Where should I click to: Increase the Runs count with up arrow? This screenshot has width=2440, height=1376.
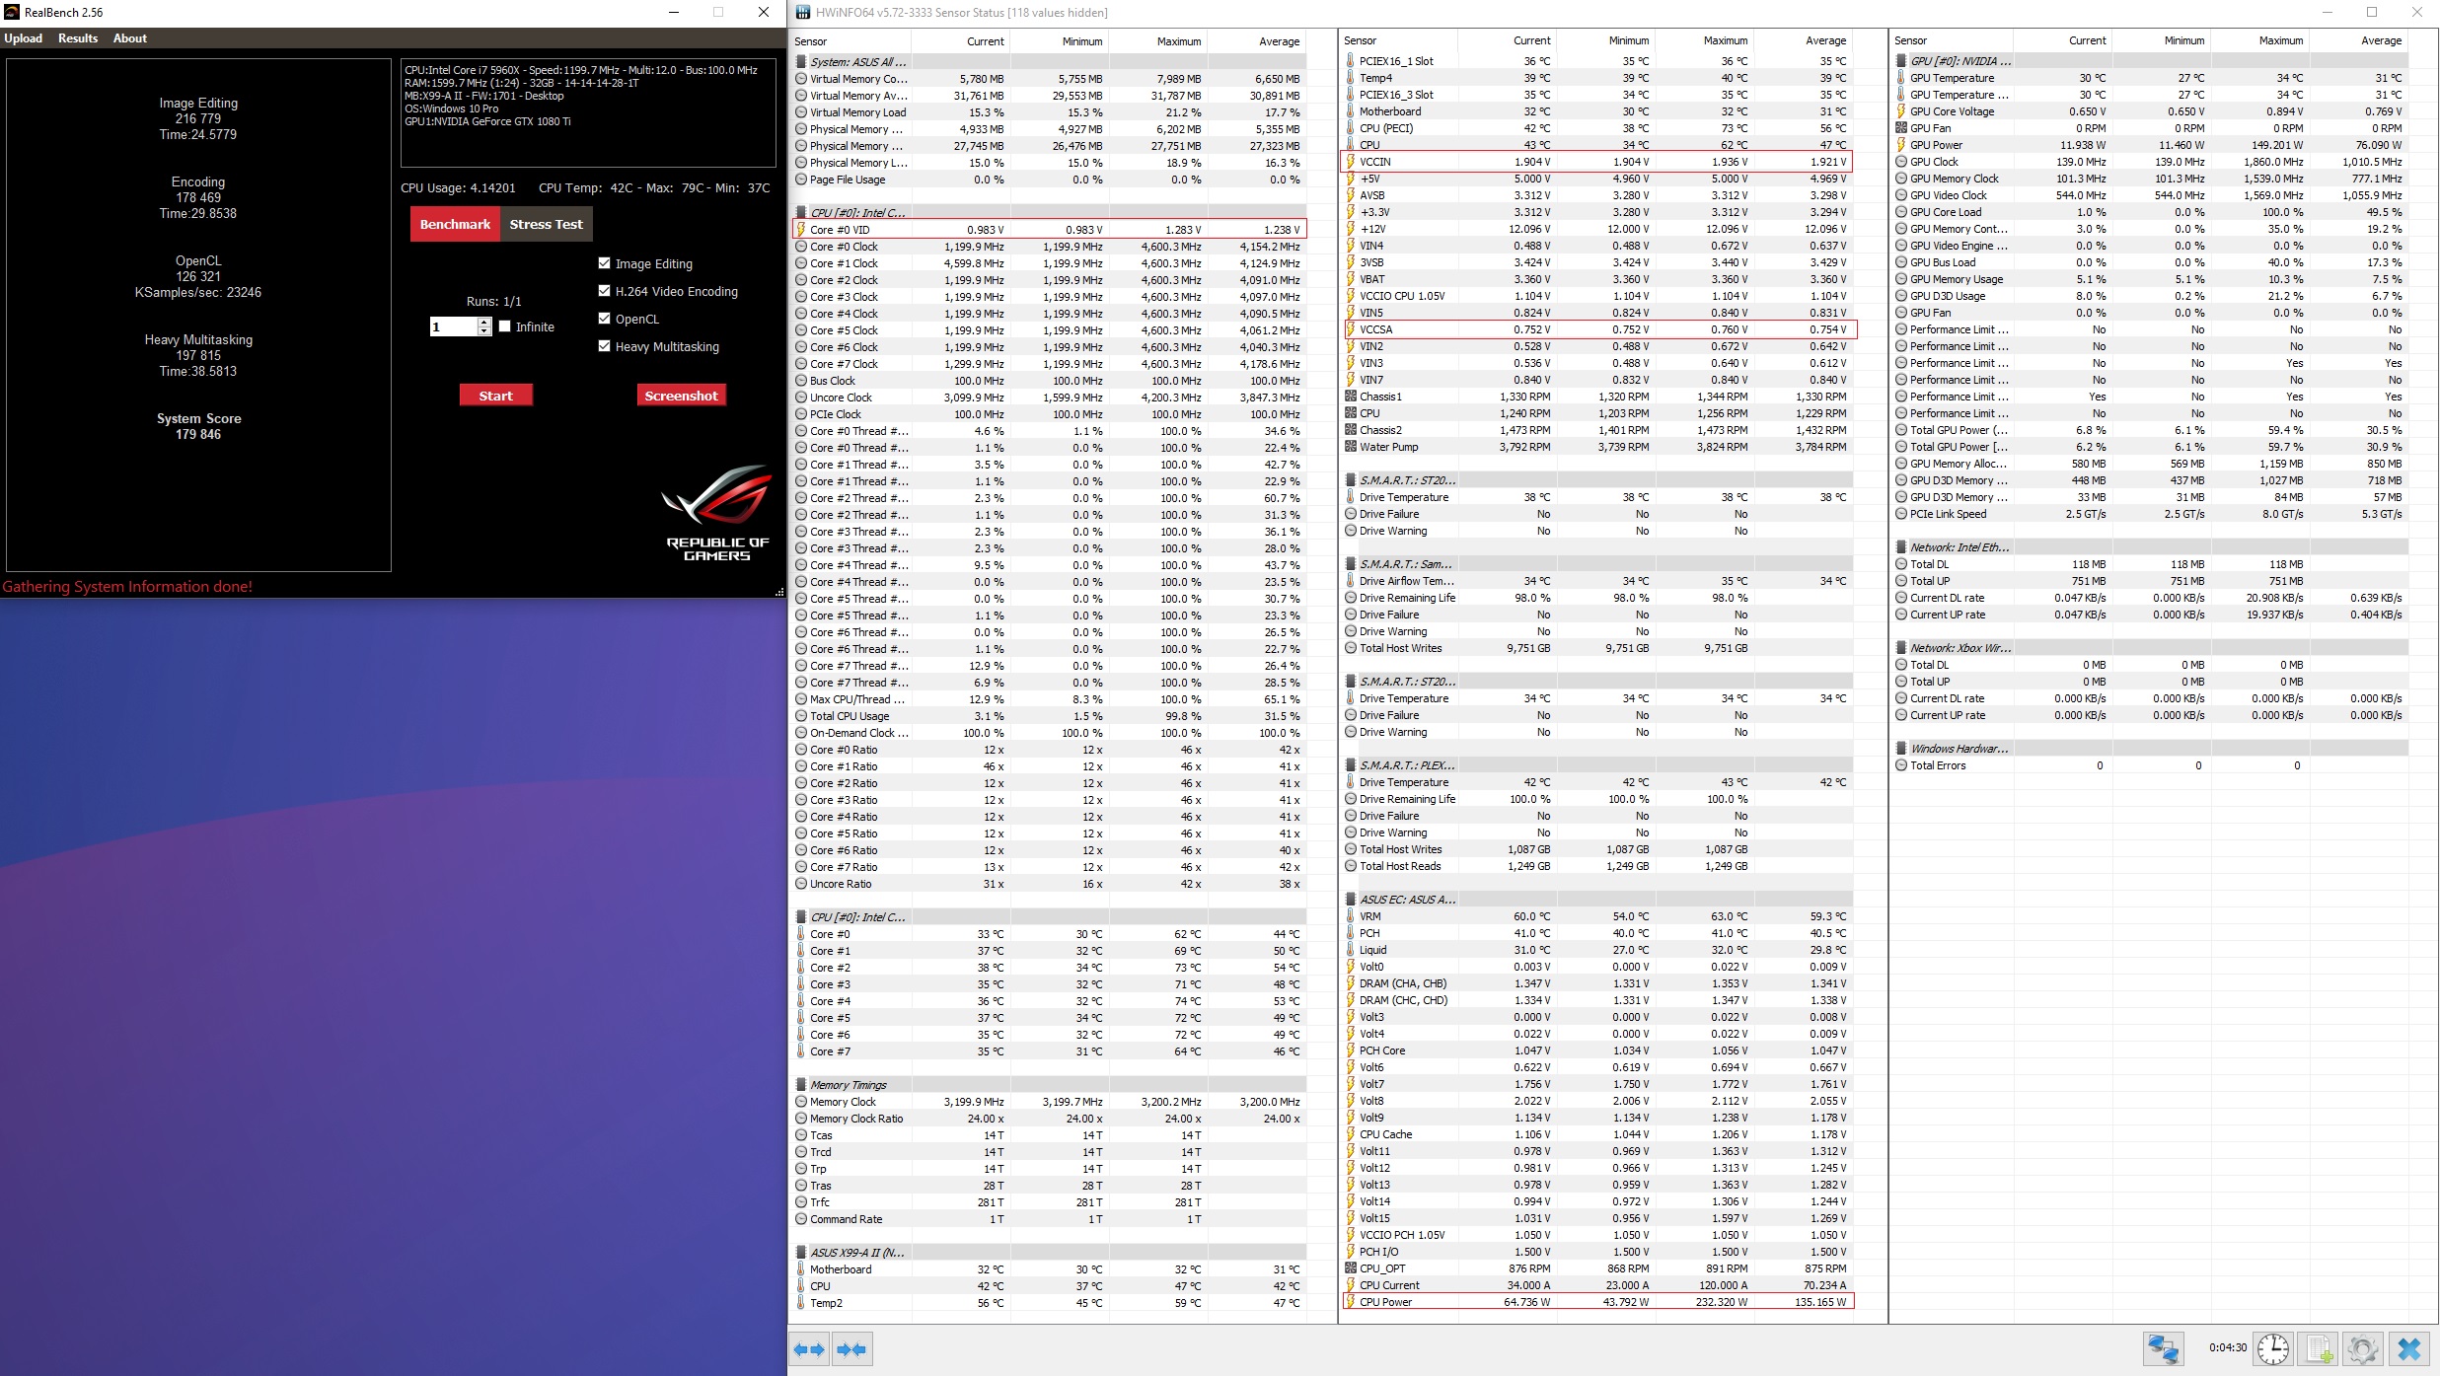[483, 322]
